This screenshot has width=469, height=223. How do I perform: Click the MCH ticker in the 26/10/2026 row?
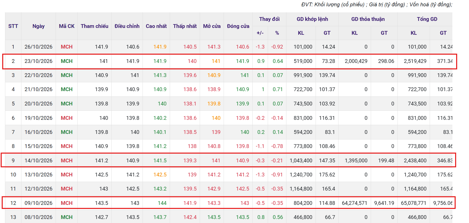point(66,47)
